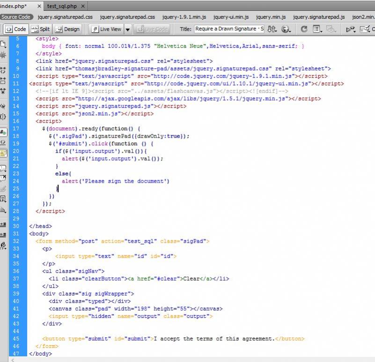
Task: Open jquery-ui.min.js related file
Action: (x=231, y=17)
